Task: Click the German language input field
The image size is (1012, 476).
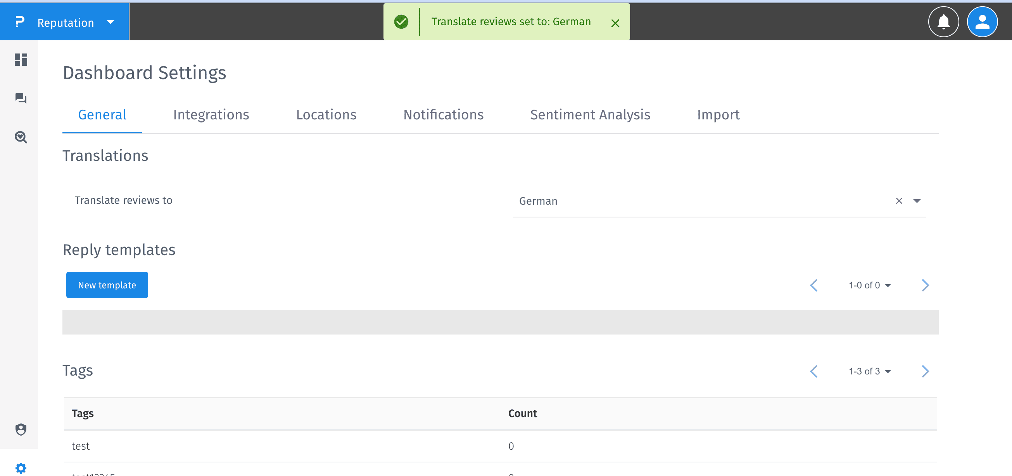Action: click(x=699, y=201)
